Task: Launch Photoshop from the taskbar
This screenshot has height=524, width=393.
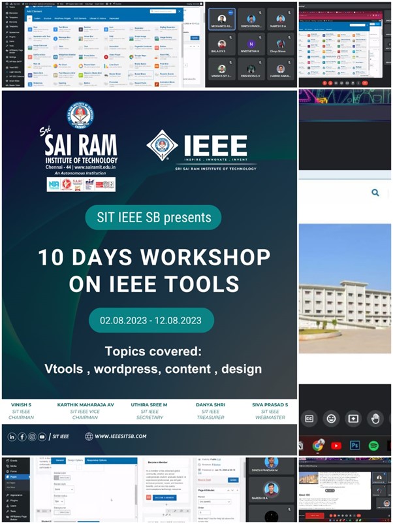Action: (x=355, y=446)
